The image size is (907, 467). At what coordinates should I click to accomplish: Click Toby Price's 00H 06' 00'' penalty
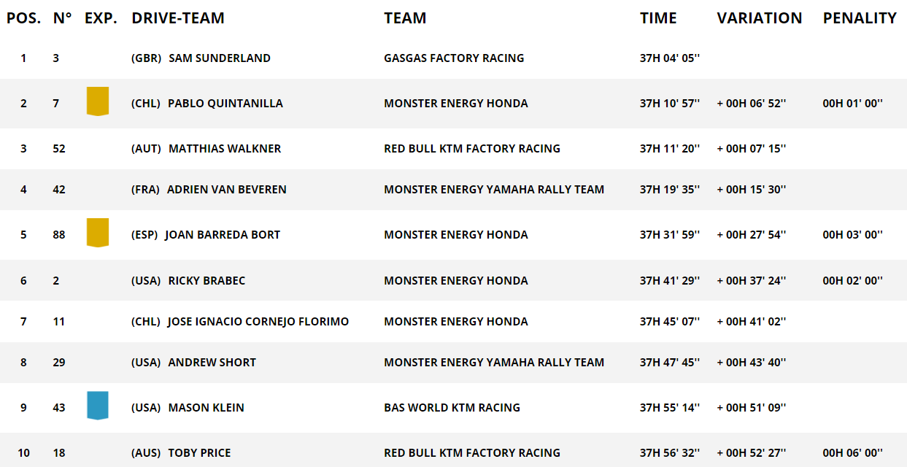[852, 453]
